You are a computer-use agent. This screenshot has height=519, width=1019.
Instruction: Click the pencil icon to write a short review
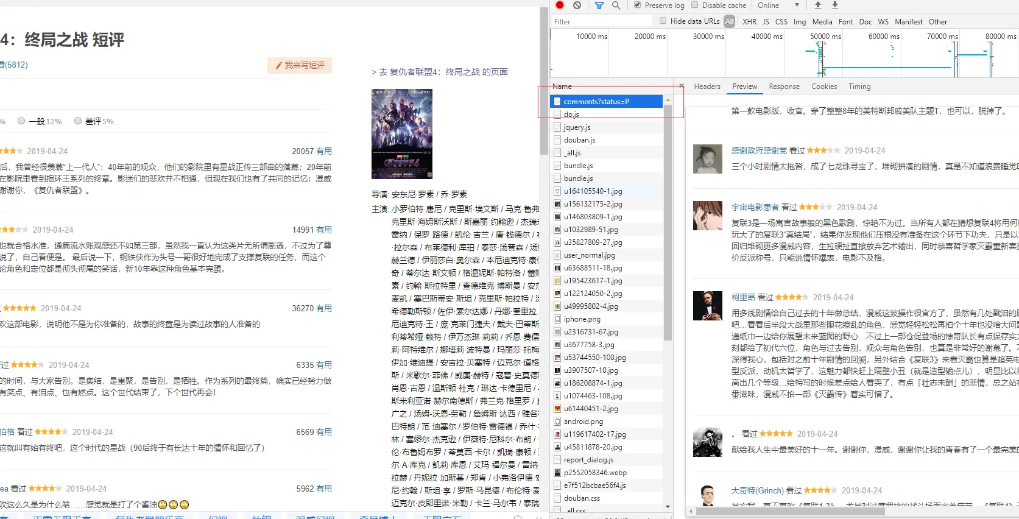tap(278, 65)
